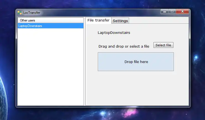Close the LocTransfer window
Screen dimensions: 205x120
pyautogui.click(x=182, y=12)
